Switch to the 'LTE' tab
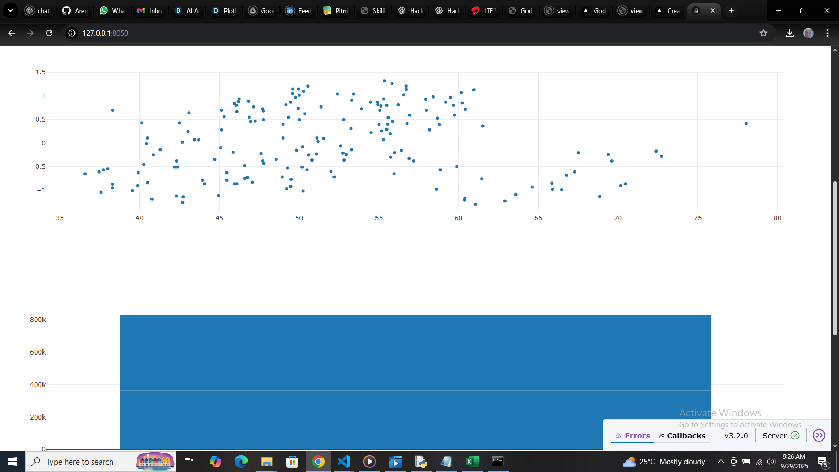The height and width of the screenshot is (472, 839). pos(484,10)
